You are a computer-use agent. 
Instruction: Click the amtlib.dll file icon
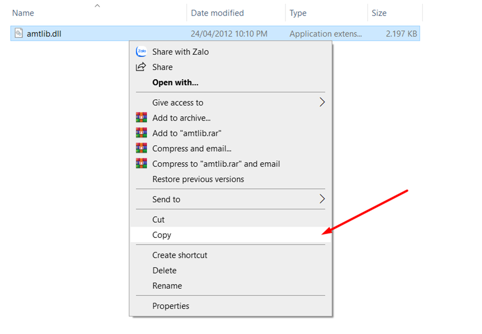pyautogui.click(x=19, y=33)
